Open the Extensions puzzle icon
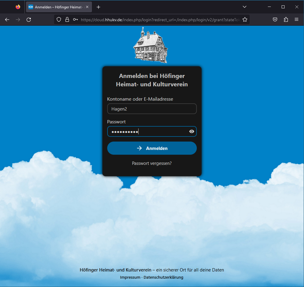The height and width of the screenshot is (287, 304). click(286, 20)
